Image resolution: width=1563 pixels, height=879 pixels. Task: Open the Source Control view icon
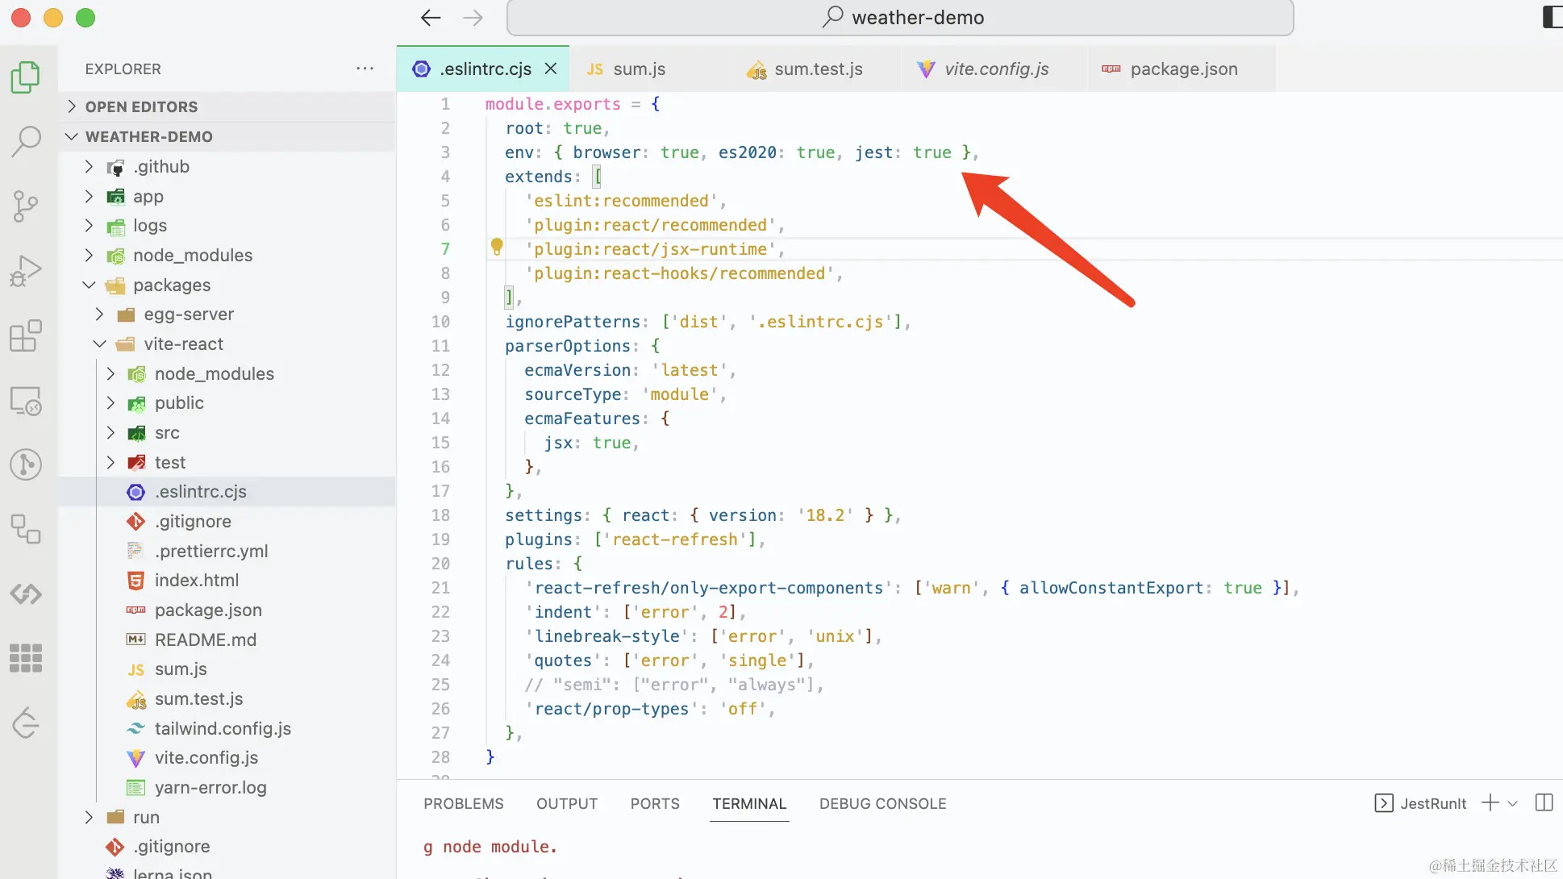(x=26, y=206)
